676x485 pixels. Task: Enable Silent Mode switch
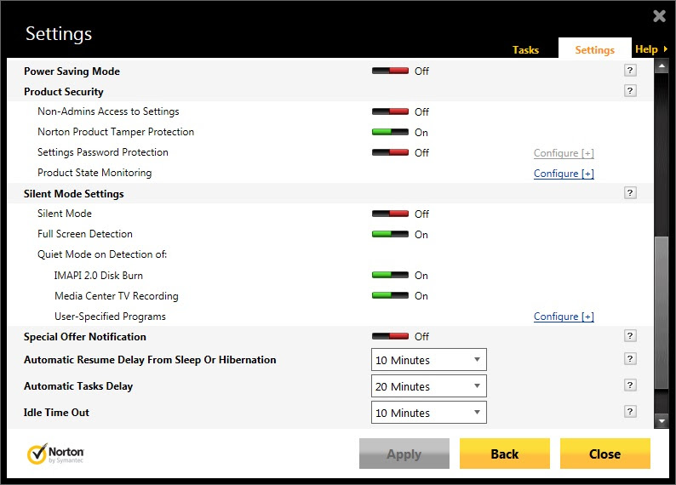390,214
